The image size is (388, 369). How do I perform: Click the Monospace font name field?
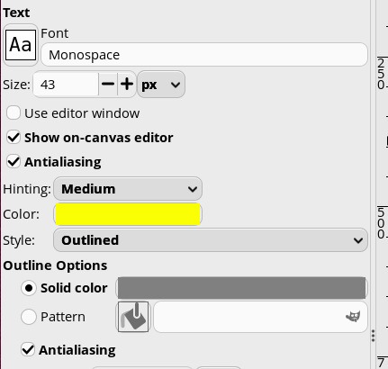click(x=204, y=55)
